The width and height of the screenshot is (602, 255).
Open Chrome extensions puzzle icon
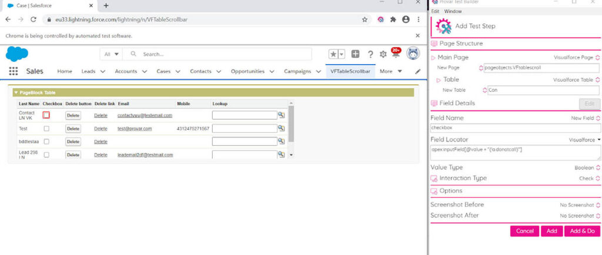pos(393,19)
